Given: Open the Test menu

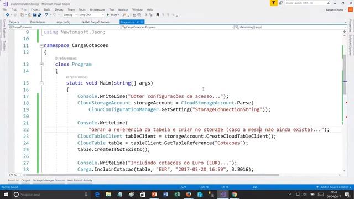Looking at the screenshot, I should [x=112, y=9].
